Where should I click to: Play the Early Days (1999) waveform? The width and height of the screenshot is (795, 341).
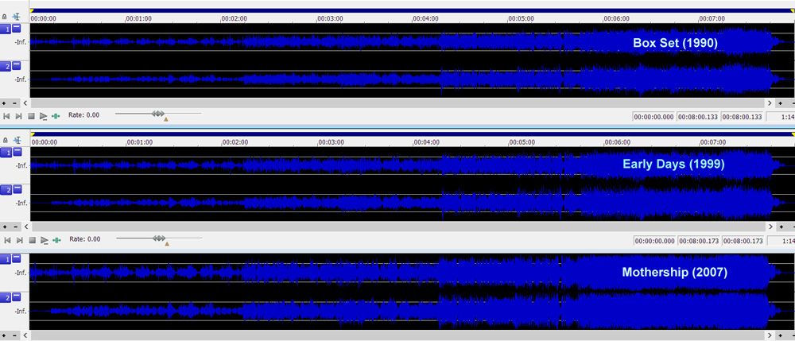click(x=44, y=240)
